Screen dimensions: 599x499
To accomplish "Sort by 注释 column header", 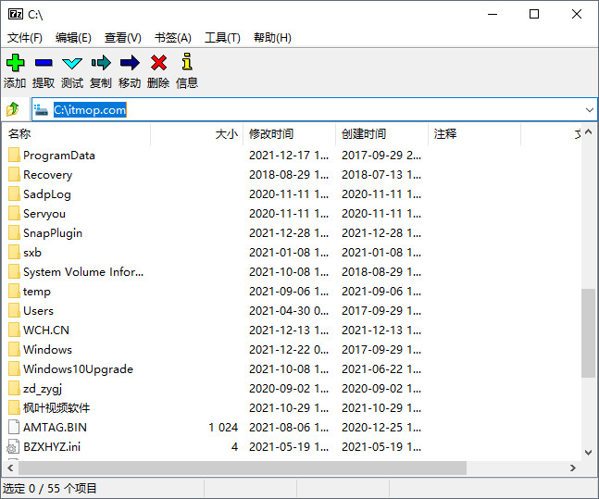I will click(x=474, y=134).
